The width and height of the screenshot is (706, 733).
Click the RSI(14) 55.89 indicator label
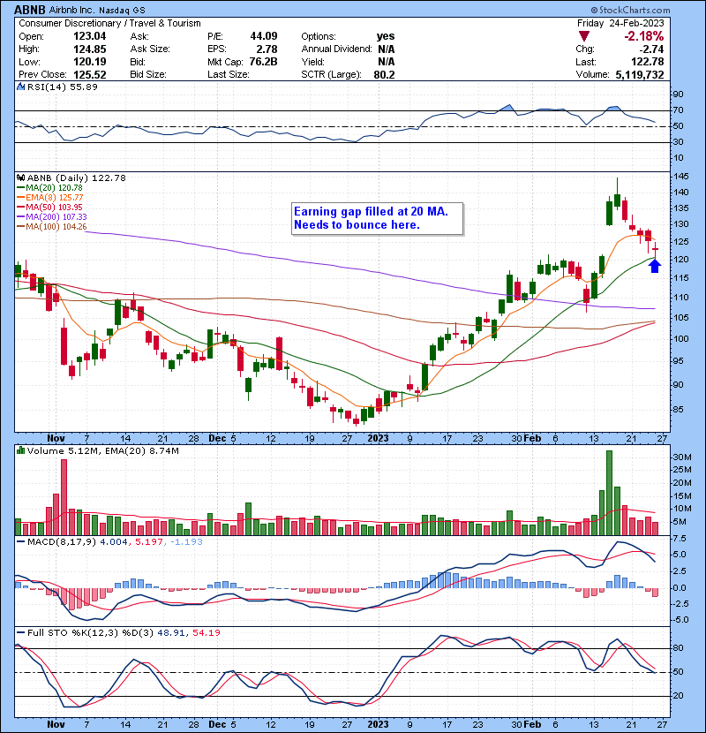62,87
